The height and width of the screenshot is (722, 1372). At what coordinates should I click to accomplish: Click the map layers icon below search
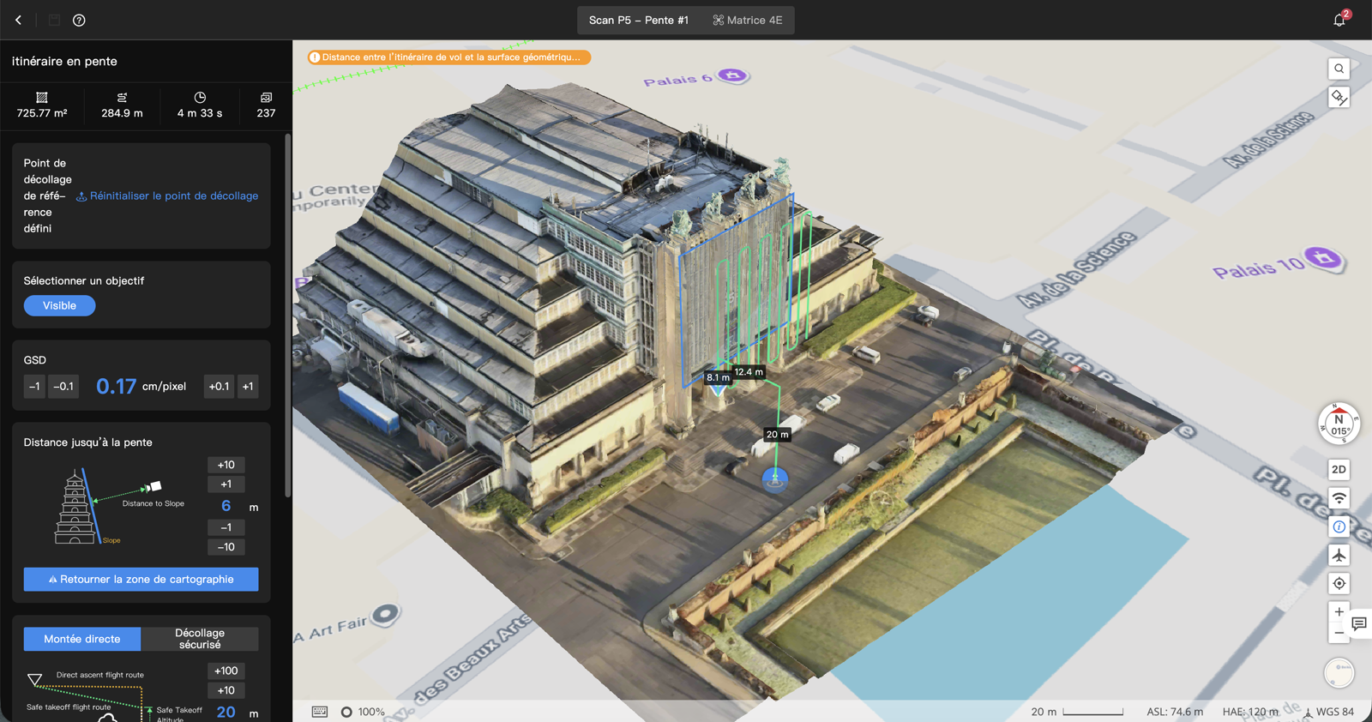(1339, 97)
